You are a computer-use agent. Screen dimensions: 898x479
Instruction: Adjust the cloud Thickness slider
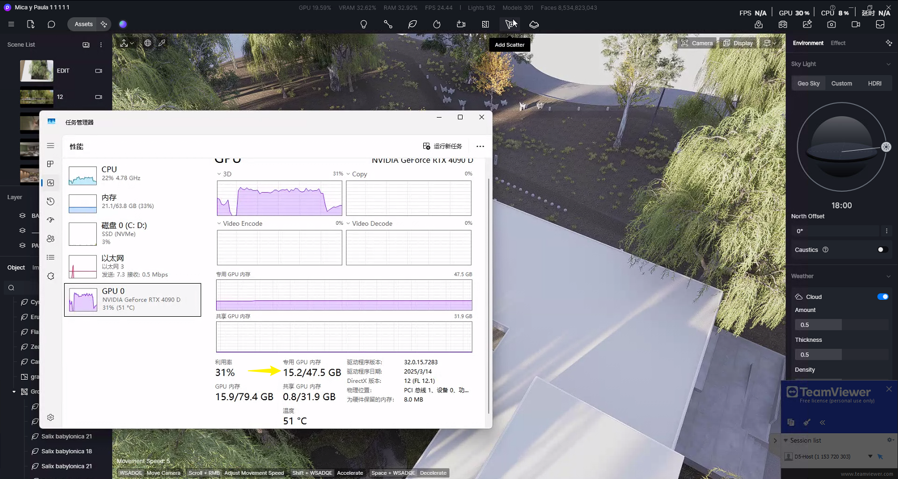point(841,355)
